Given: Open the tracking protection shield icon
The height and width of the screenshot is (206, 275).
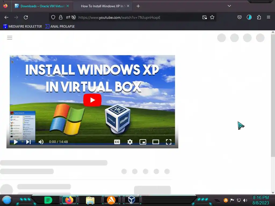Looking at the screenshot, I should [53, 17].
